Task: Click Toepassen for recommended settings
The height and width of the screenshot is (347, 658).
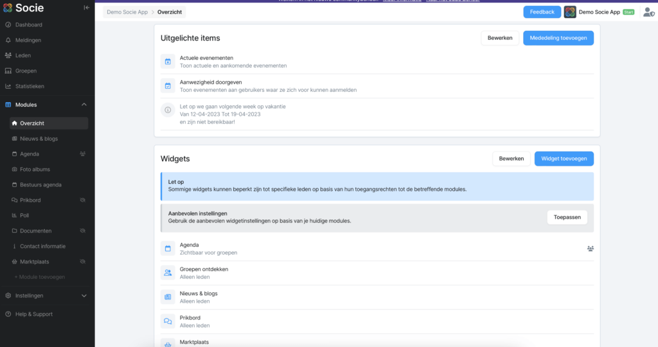Action: [567, 217]
